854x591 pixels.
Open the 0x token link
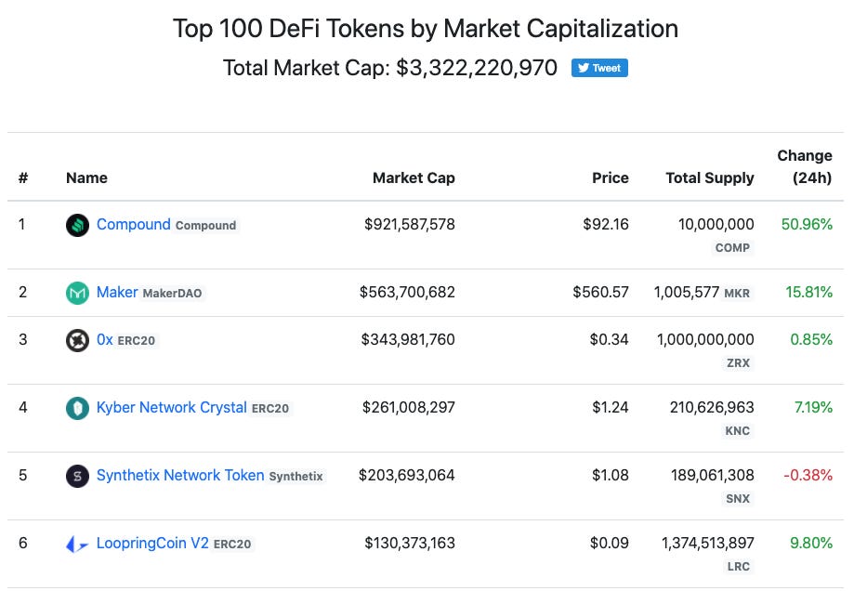click(105, 339)
